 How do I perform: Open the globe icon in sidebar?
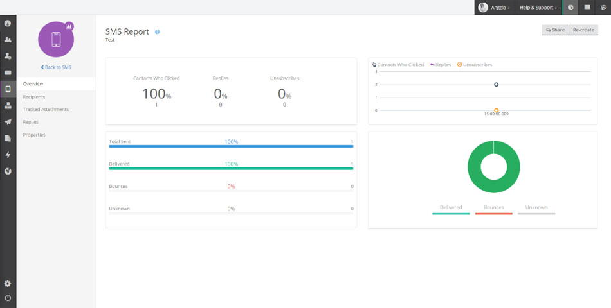pos(8,171)
